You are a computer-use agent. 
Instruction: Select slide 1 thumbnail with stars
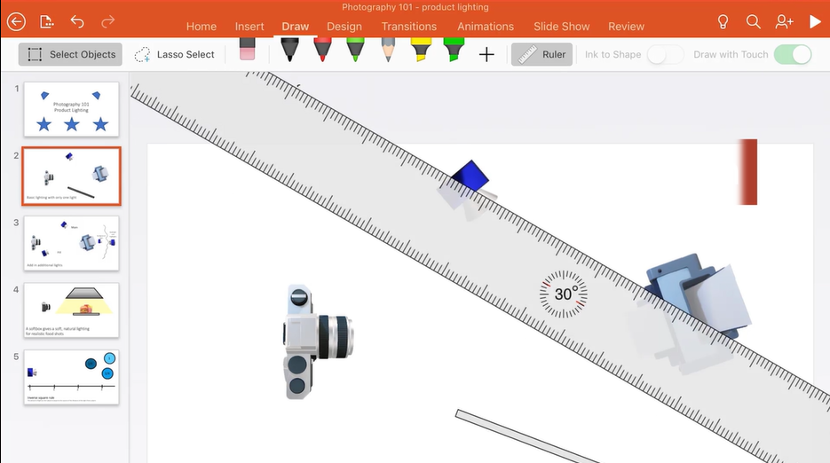(72, 109)
